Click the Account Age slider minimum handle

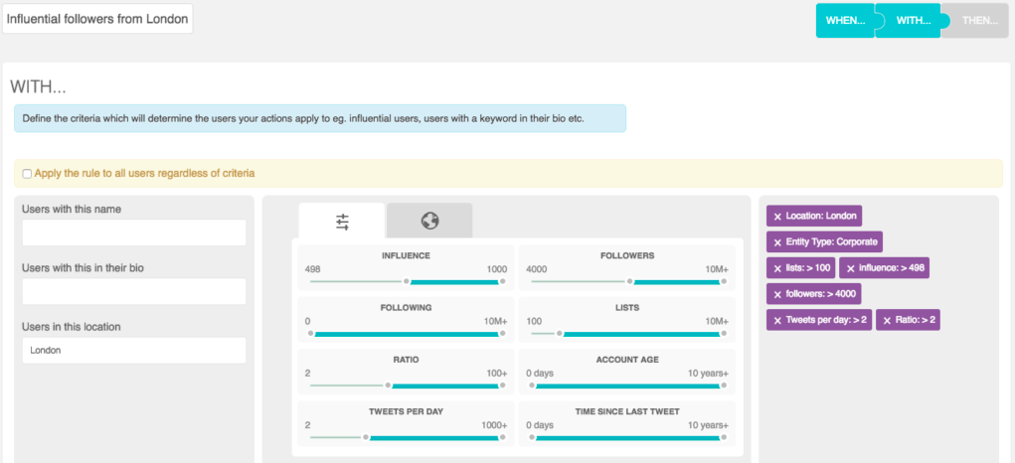[532, 386]
